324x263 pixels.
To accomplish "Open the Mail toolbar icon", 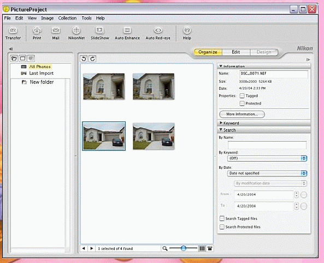I will [x=56, y=33].
